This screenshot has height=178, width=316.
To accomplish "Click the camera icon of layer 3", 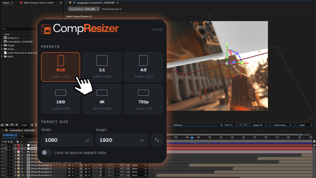I will coord(28,152).
